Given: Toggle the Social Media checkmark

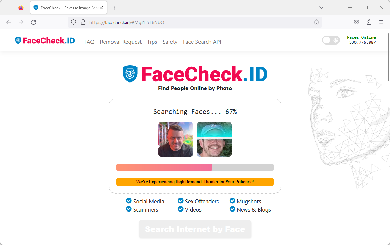Looking at the screenshot, I should pyautogui.click(x=129, y=200).
